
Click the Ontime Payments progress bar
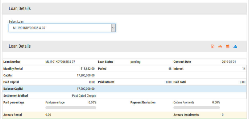(196, 108)
